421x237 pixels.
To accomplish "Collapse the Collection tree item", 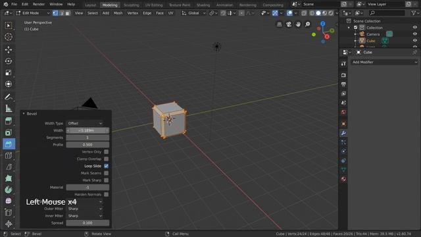I will 349,28.
